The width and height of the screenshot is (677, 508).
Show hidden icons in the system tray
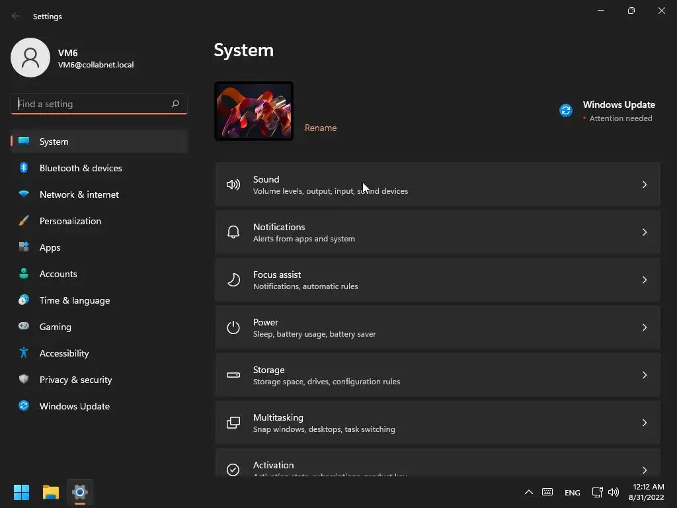[528, 492]
